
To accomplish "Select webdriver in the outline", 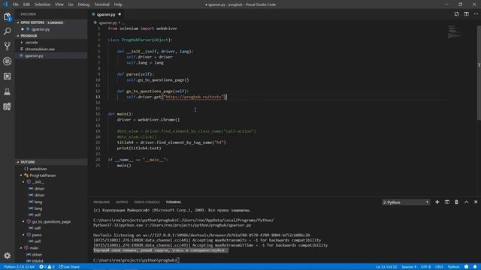I will [38, 169].
